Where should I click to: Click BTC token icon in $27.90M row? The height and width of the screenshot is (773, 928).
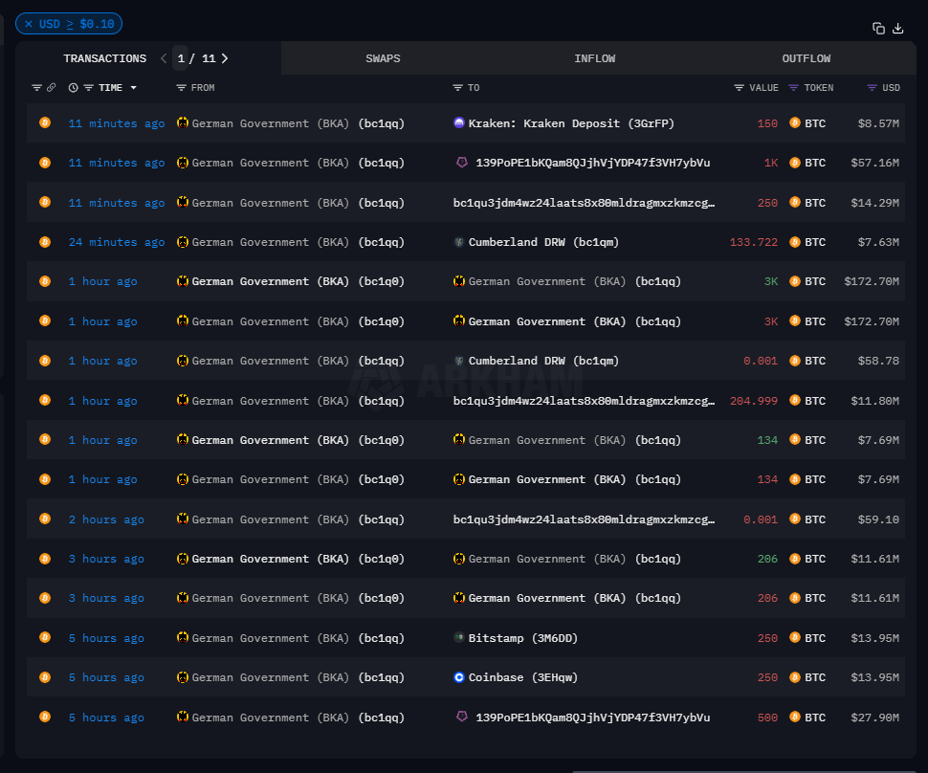[795, 717]
